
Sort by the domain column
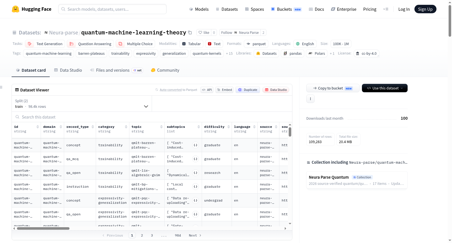point(61,127)
